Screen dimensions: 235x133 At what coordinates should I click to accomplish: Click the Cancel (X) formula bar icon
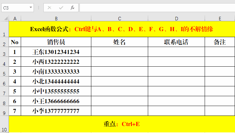click(x=49, y=8)
